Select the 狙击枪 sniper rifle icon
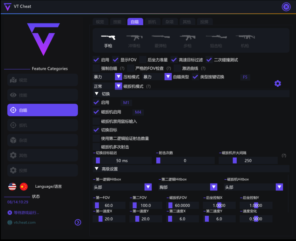The height and width of the screenshot is (241, 296). click(216, 36)
